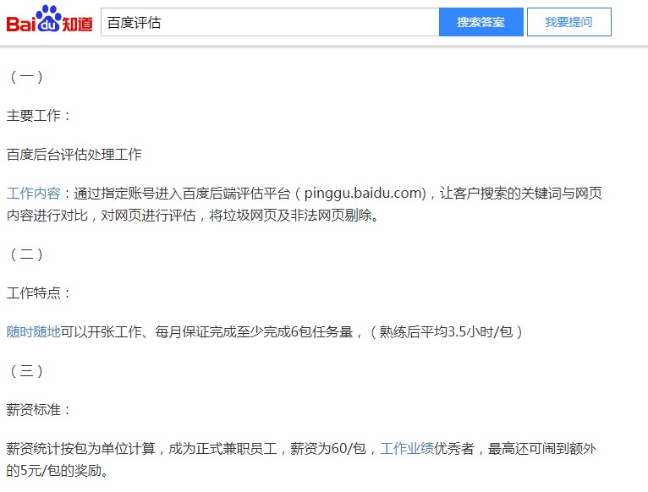
Task: Click the section marker （三）
Action: point(26,371)
